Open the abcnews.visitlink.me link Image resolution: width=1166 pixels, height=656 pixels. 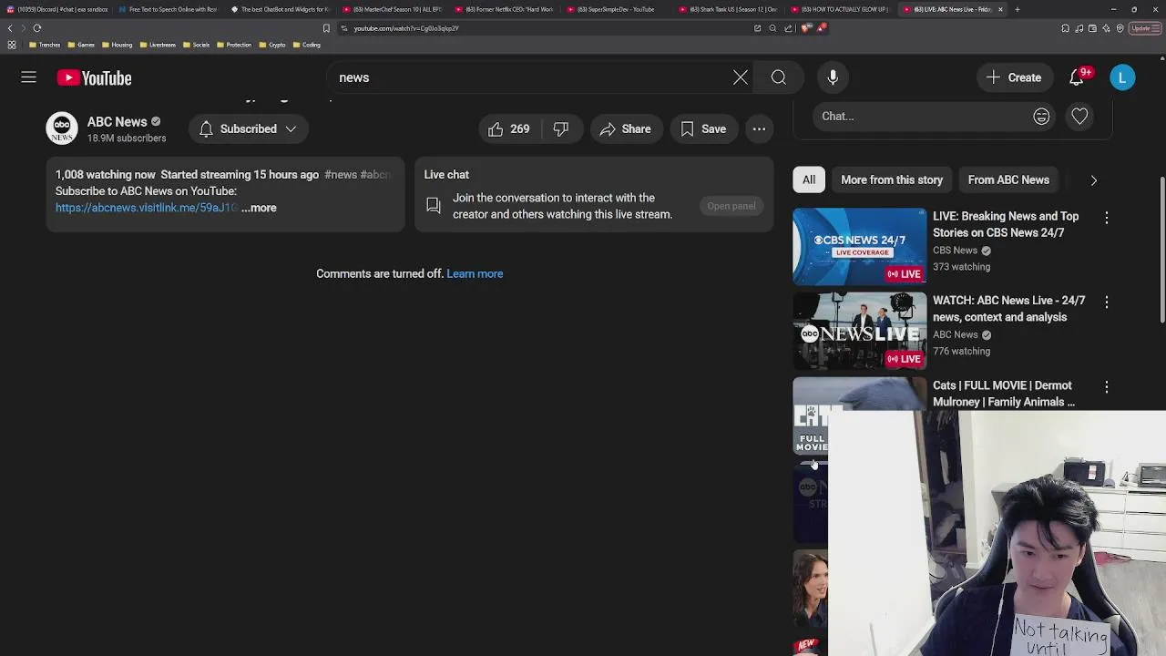pos(147,208)
